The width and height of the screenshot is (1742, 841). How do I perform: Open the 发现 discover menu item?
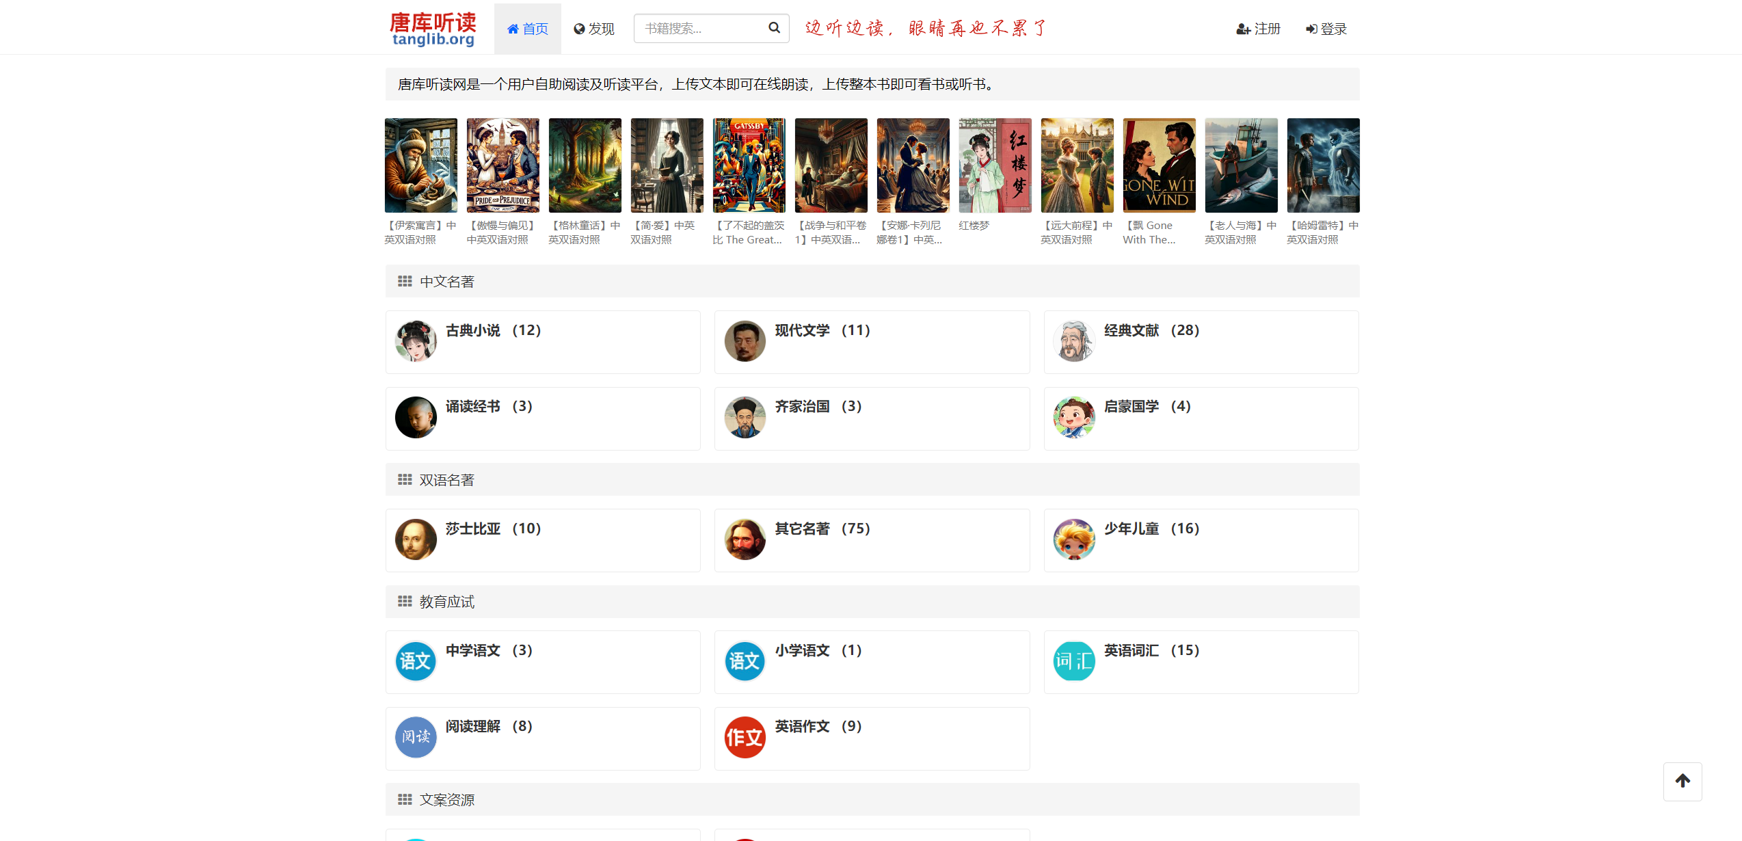coord(594,29)
